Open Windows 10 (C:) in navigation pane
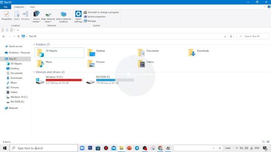This screenshot has height=152, width=271. 19,97
